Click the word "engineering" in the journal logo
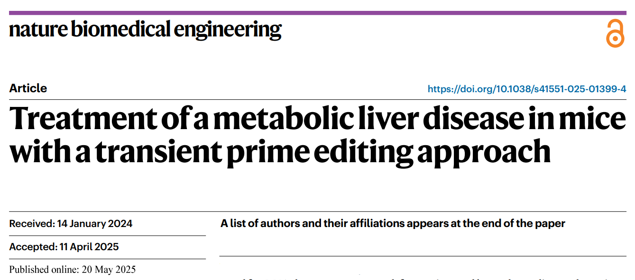Image resolution: width=635 pixels, height=280 pixels. (x=228, y=31)
